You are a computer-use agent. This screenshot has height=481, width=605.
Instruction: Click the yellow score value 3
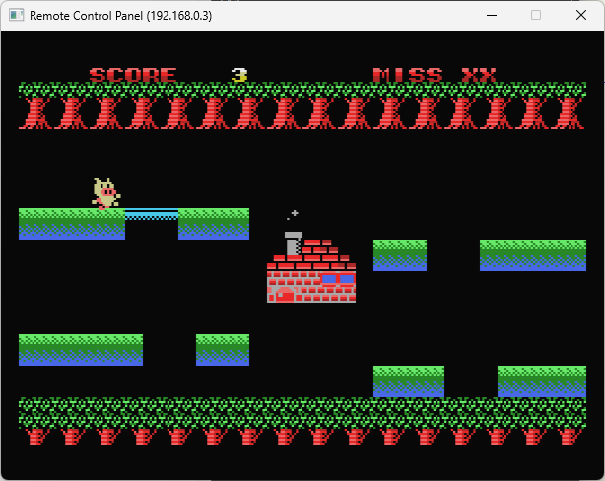point(239,75)
